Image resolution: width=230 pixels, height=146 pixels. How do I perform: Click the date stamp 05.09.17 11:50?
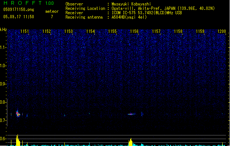pyautogui.click(x=19, y=17)
